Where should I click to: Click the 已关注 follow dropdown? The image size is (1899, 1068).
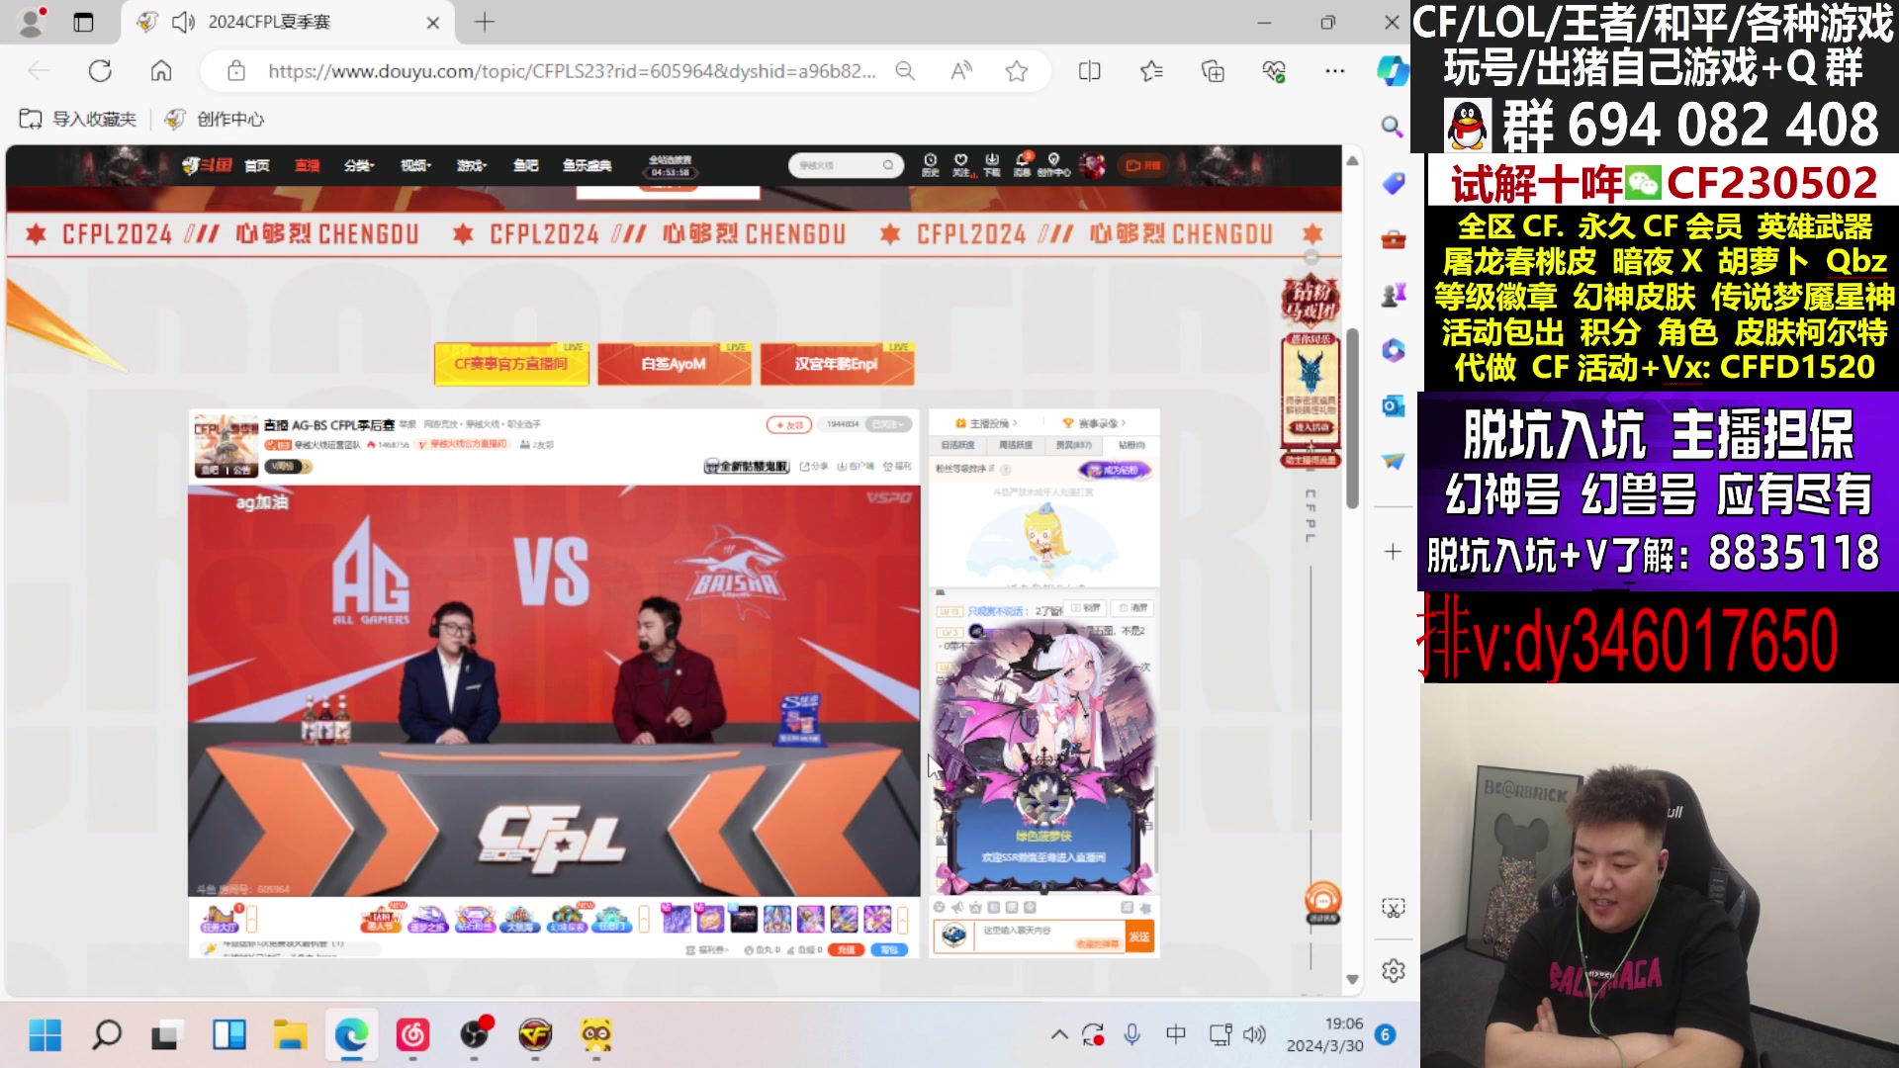coord(888,424)
